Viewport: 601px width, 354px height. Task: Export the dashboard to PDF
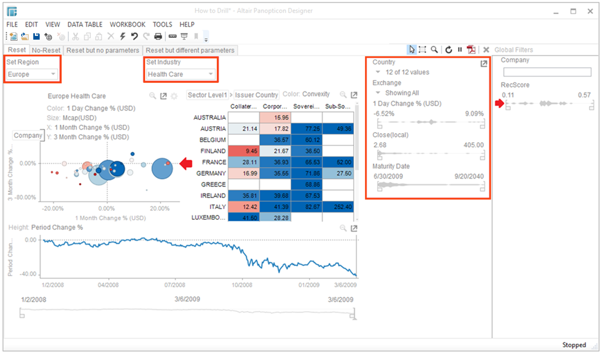tap(471, 49)
